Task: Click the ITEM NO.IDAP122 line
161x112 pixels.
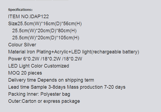Action: click(x=28, y=17)
